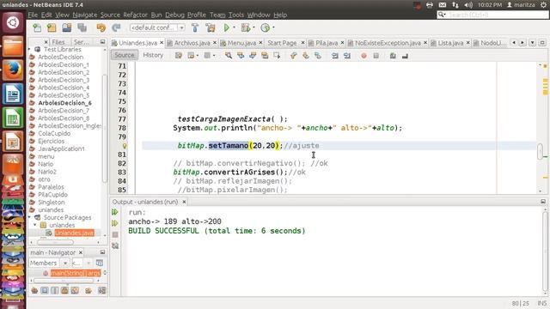Viewport: 550px width, 309px height.
Task: Click the Search (Ctrl+I) field
Action: pyautogui.click(x=492, y=15)
